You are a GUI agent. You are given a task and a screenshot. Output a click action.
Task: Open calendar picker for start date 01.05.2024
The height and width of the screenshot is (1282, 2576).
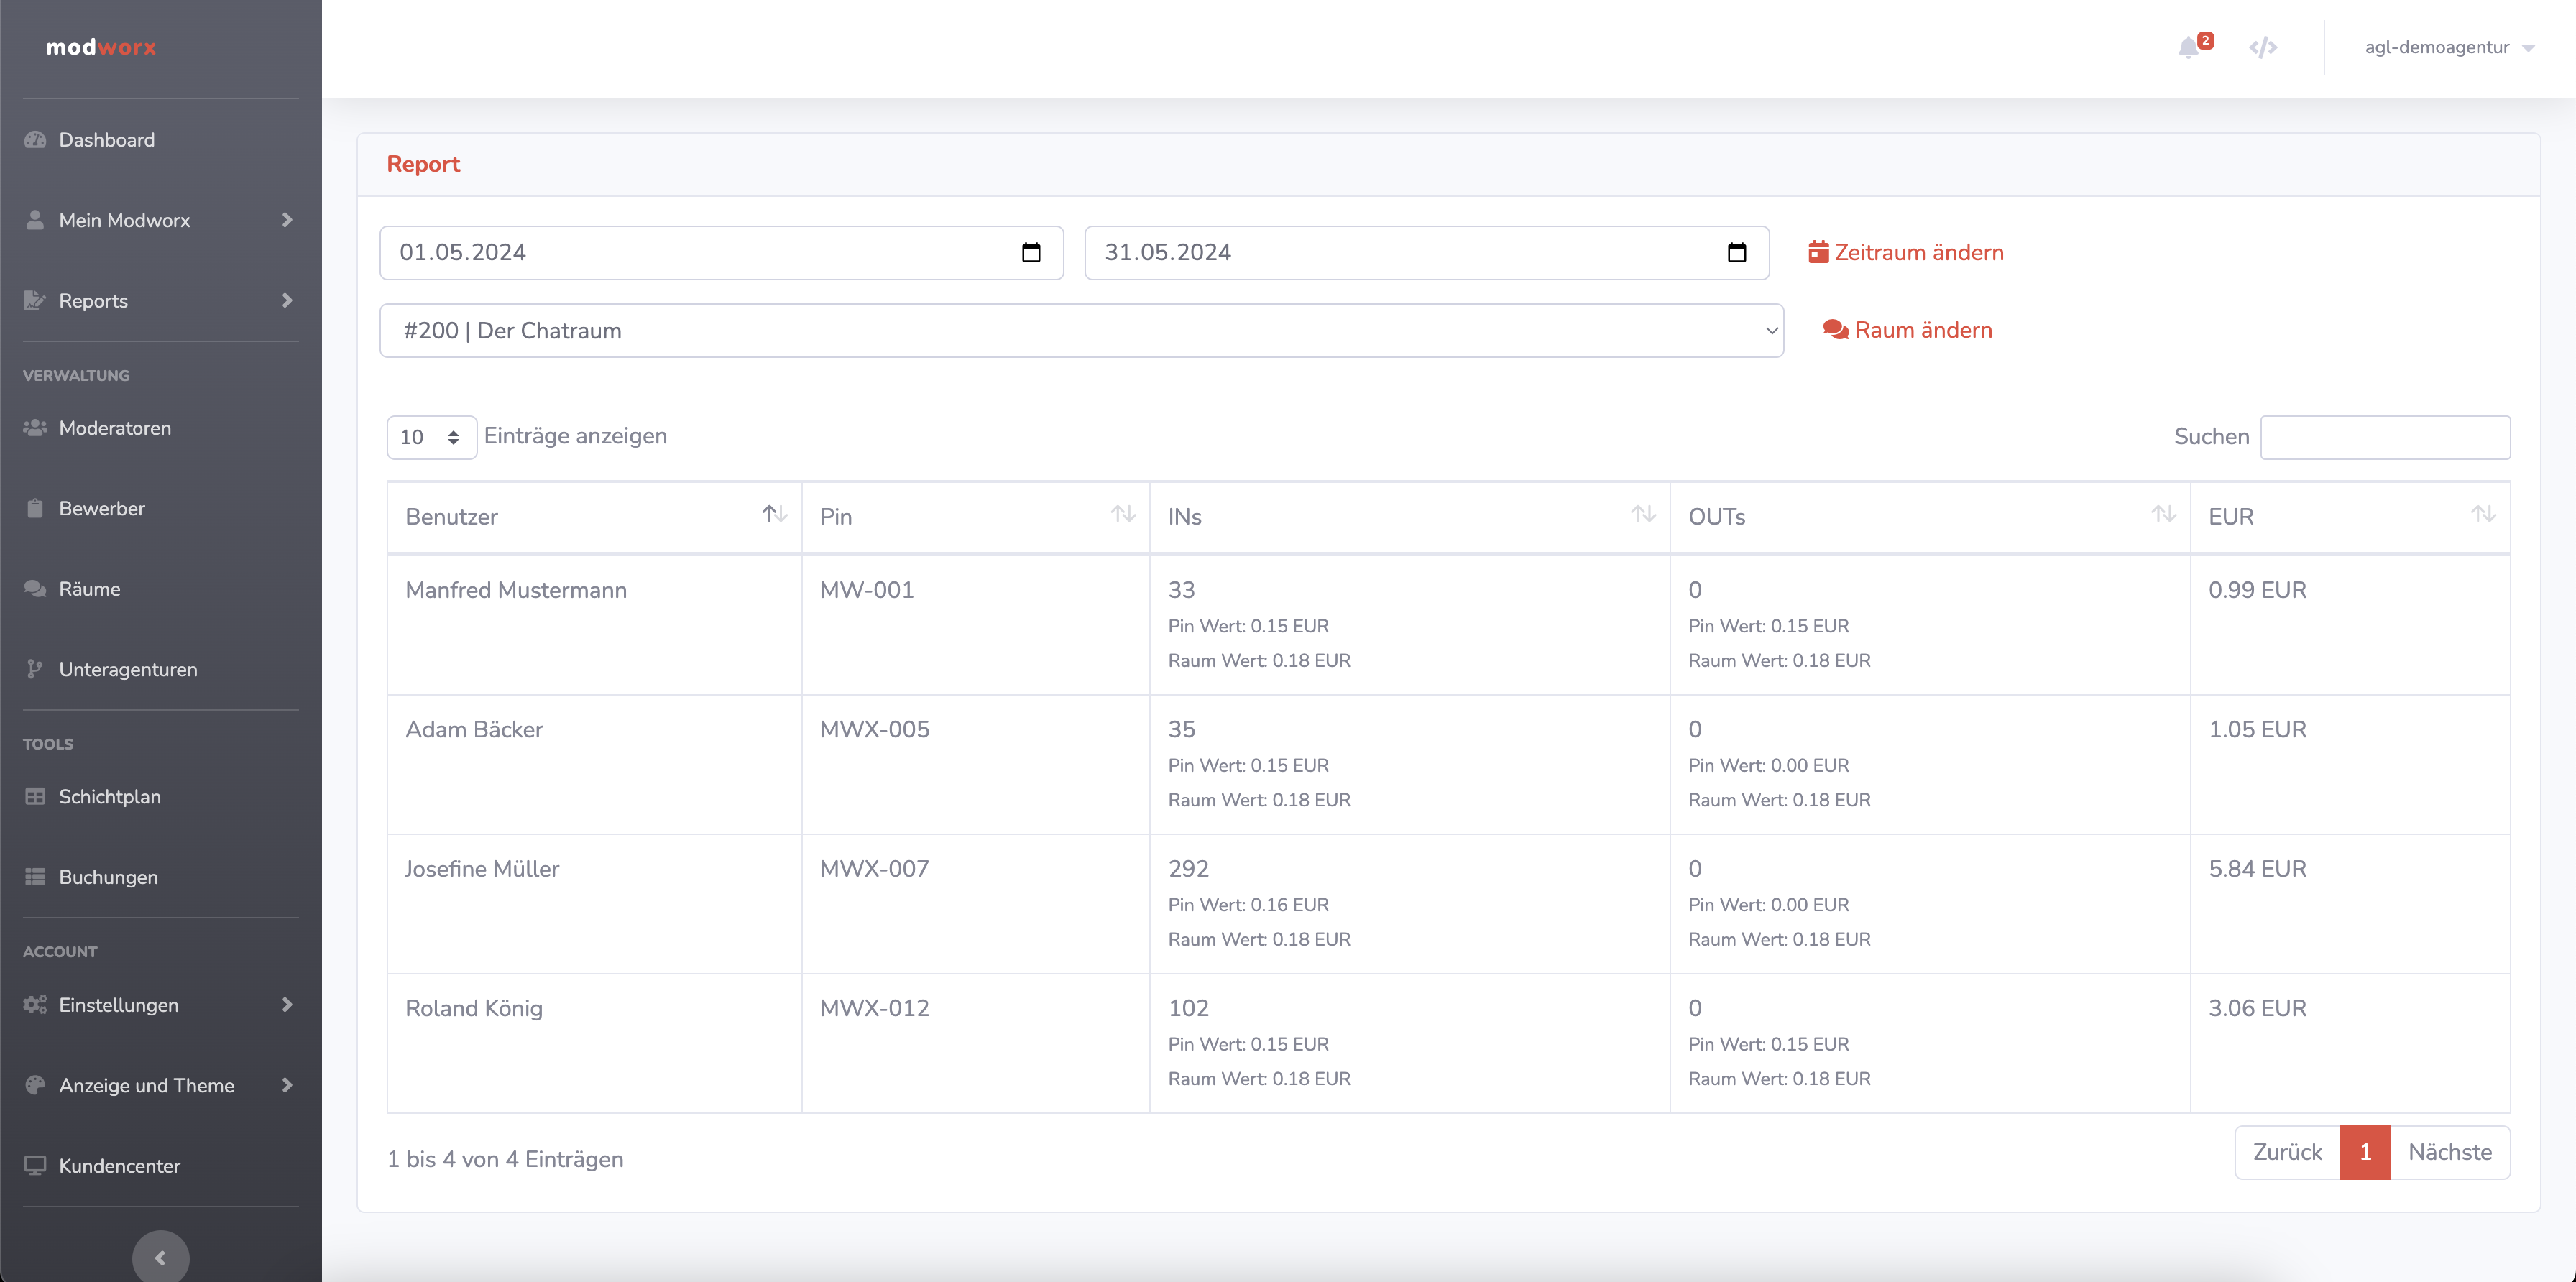(1031, 252)
